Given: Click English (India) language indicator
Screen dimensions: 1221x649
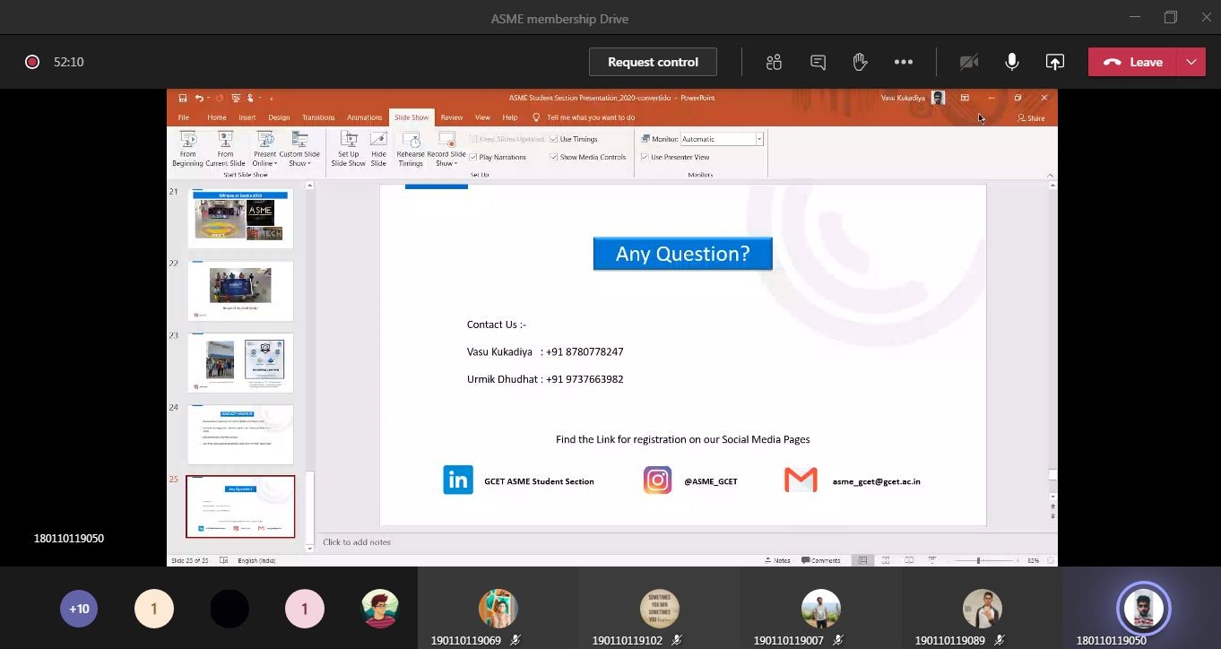Looking at the screenshot, I should pos(256,560).
